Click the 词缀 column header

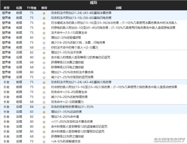(119, 8)
